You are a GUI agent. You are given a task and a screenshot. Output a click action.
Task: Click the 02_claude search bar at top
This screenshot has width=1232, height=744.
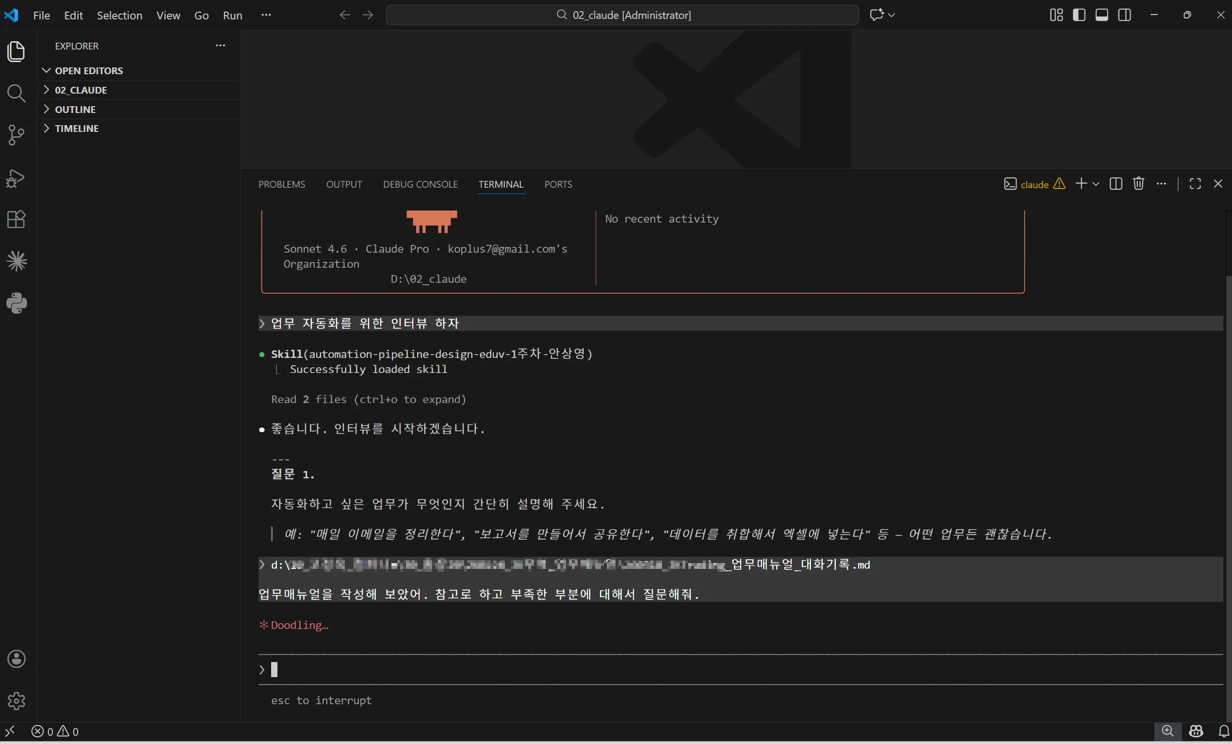click(x=621, y=15)
